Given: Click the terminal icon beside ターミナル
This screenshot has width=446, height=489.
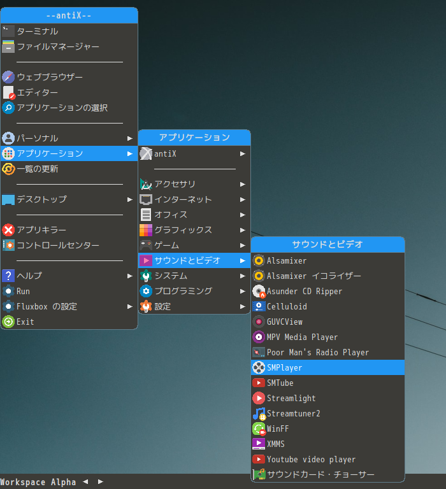Looking at the screenshot, I should click(x=8, y=31).
